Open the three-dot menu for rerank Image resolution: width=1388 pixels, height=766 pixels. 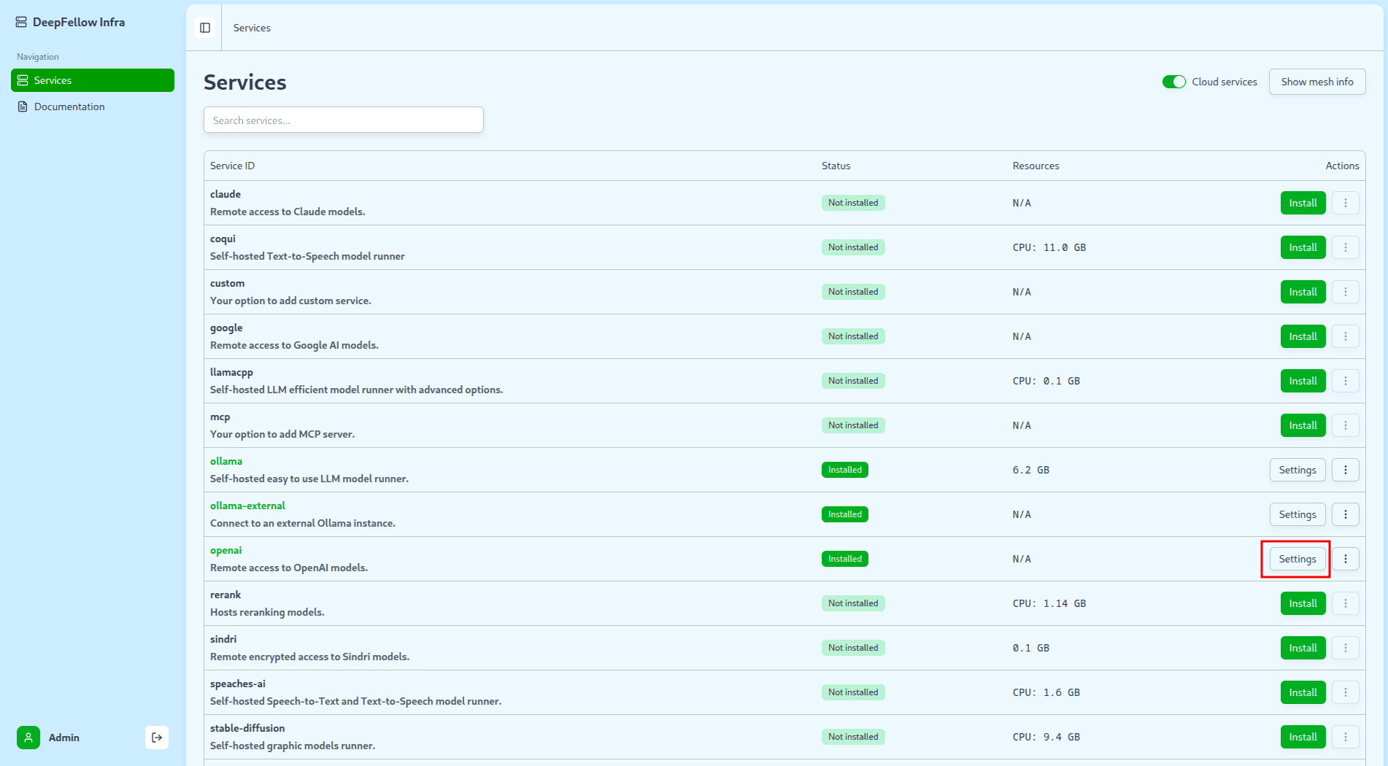(1346, 603)
